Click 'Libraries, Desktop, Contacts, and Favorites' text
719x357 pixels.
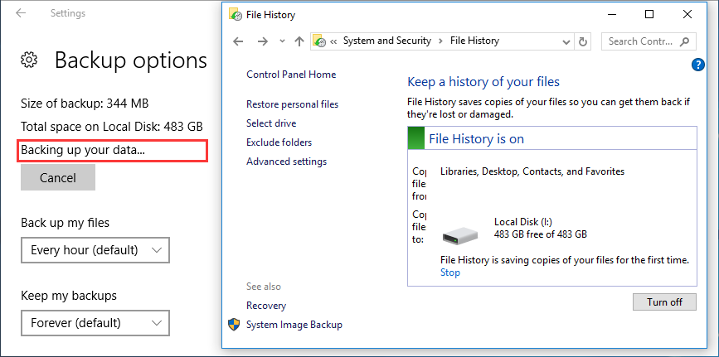point(532,171)
